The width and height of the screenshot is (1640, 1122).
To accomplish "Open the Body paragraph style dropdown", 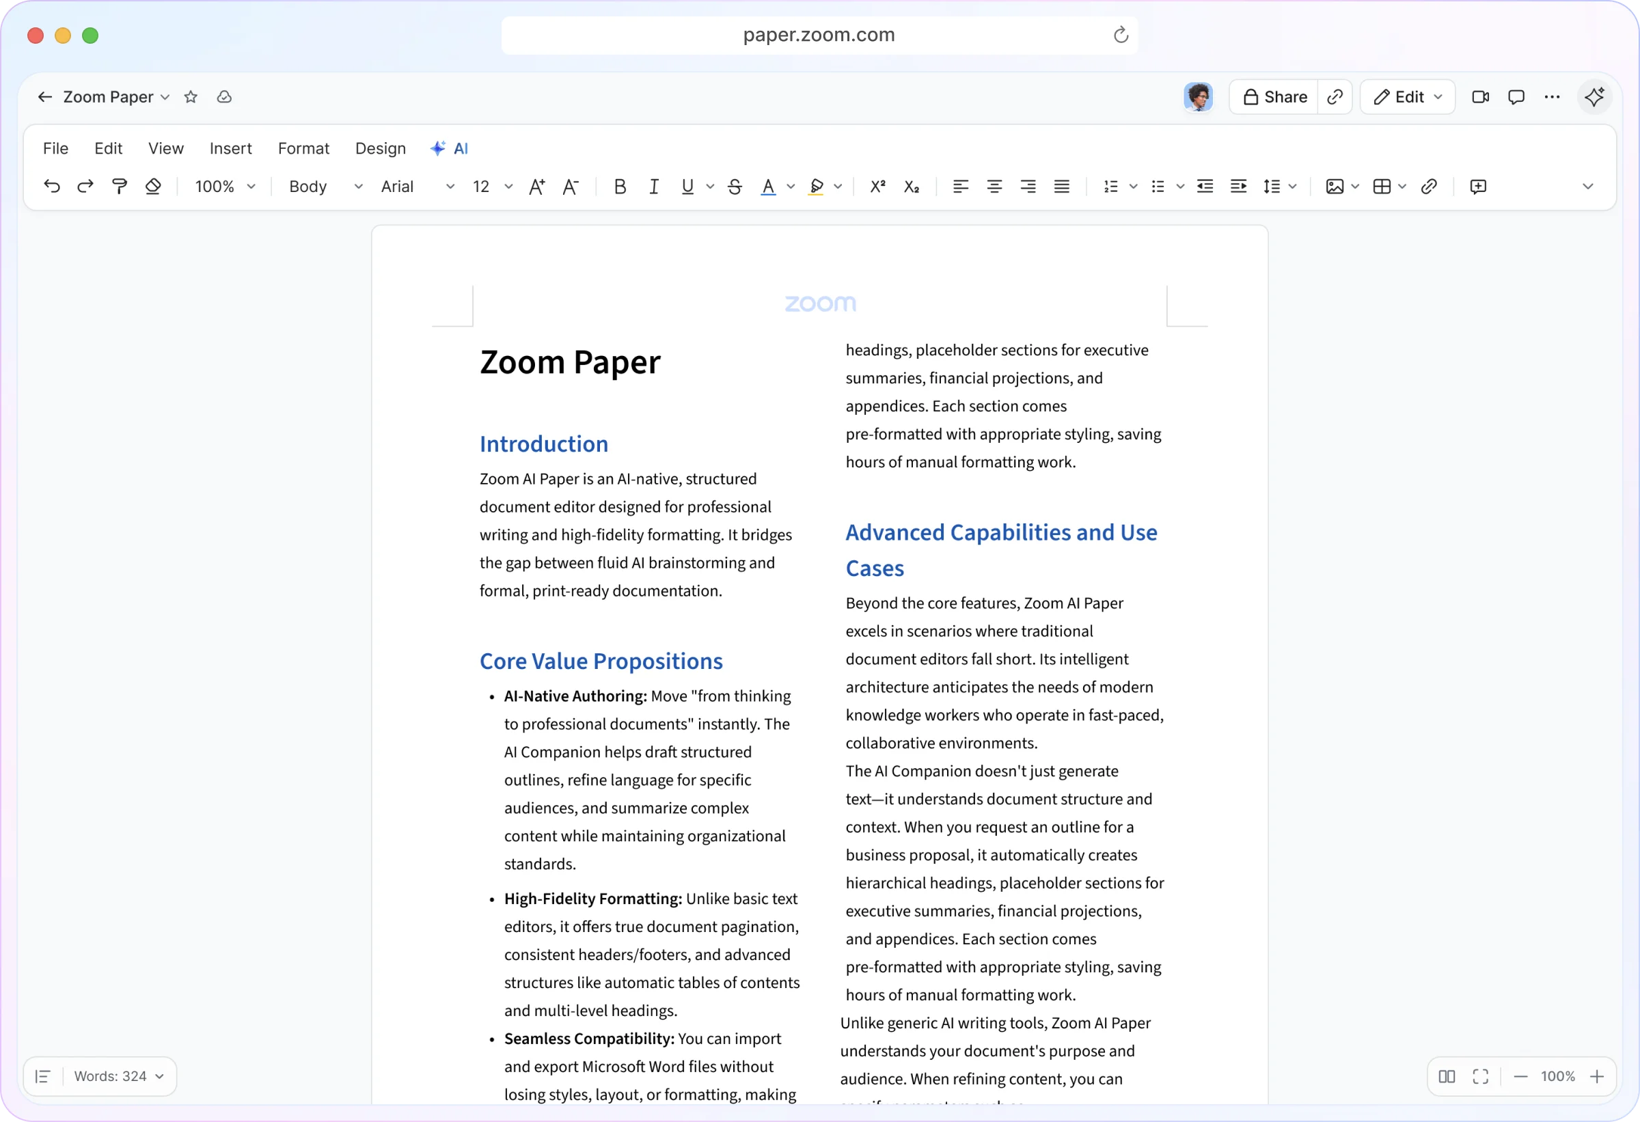I will click(325, 187).
